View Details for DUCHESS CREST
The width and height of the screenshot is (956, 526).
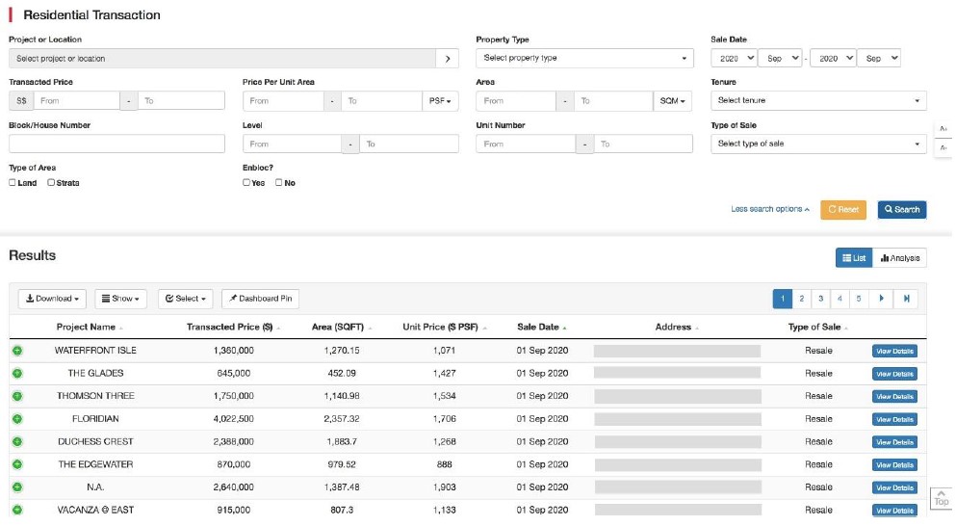pyautogui.click(x=894, y=442)
